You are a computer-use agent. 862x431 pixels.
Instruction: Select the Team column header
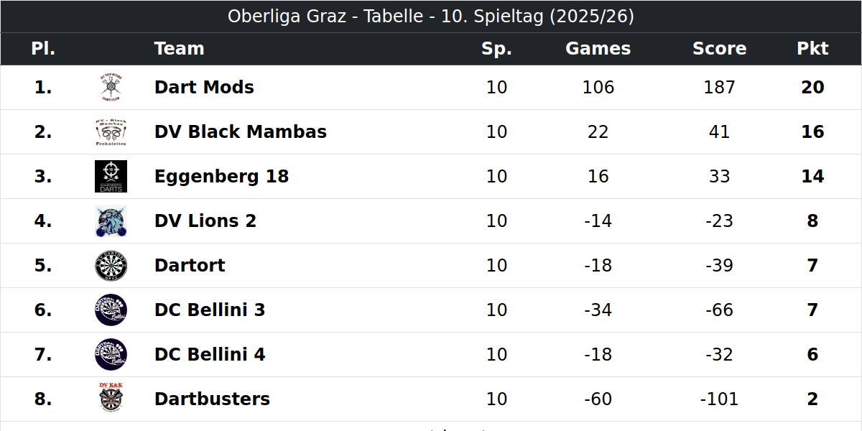coord(180,49)
